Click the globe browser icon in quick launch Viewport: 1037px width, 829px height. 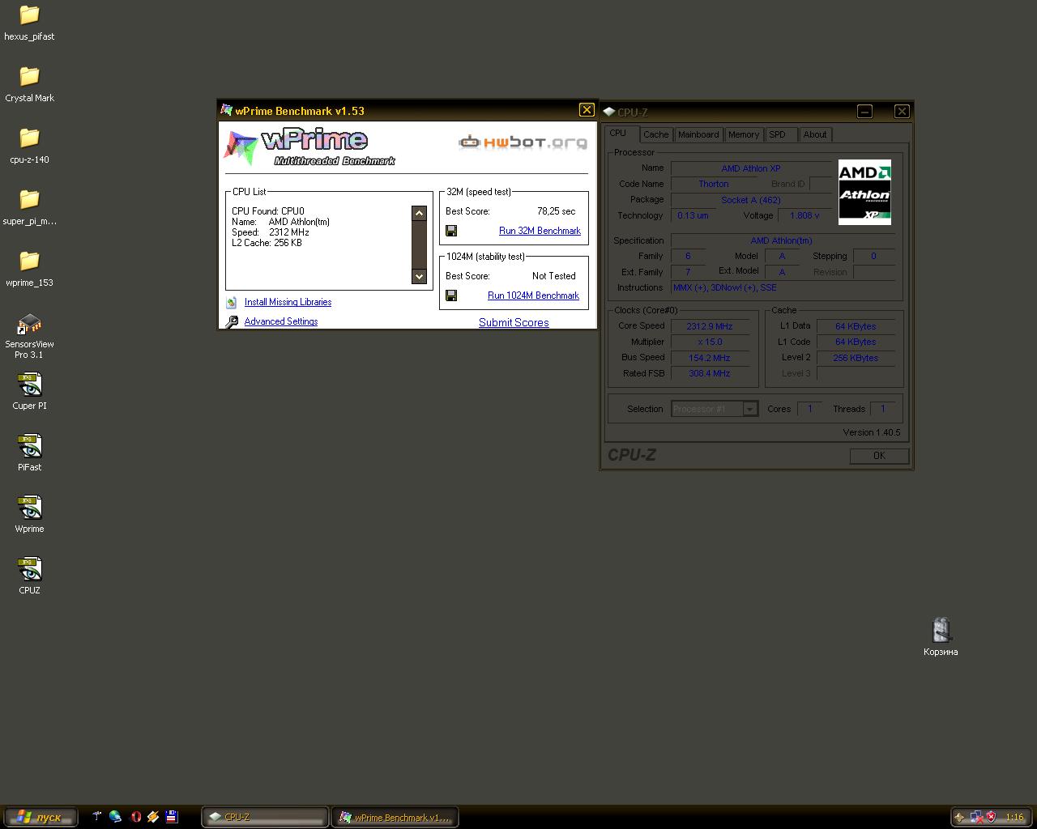click(x=116, y=817)
